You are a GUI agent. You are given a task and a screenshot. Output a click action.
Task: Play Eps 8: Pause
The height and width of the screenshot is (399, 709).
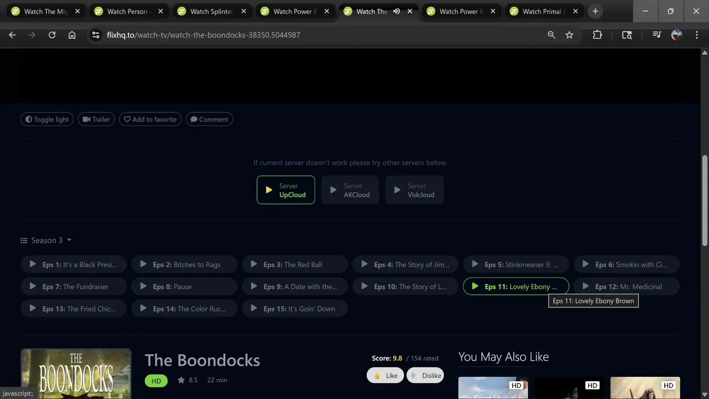tap(184, 287)
